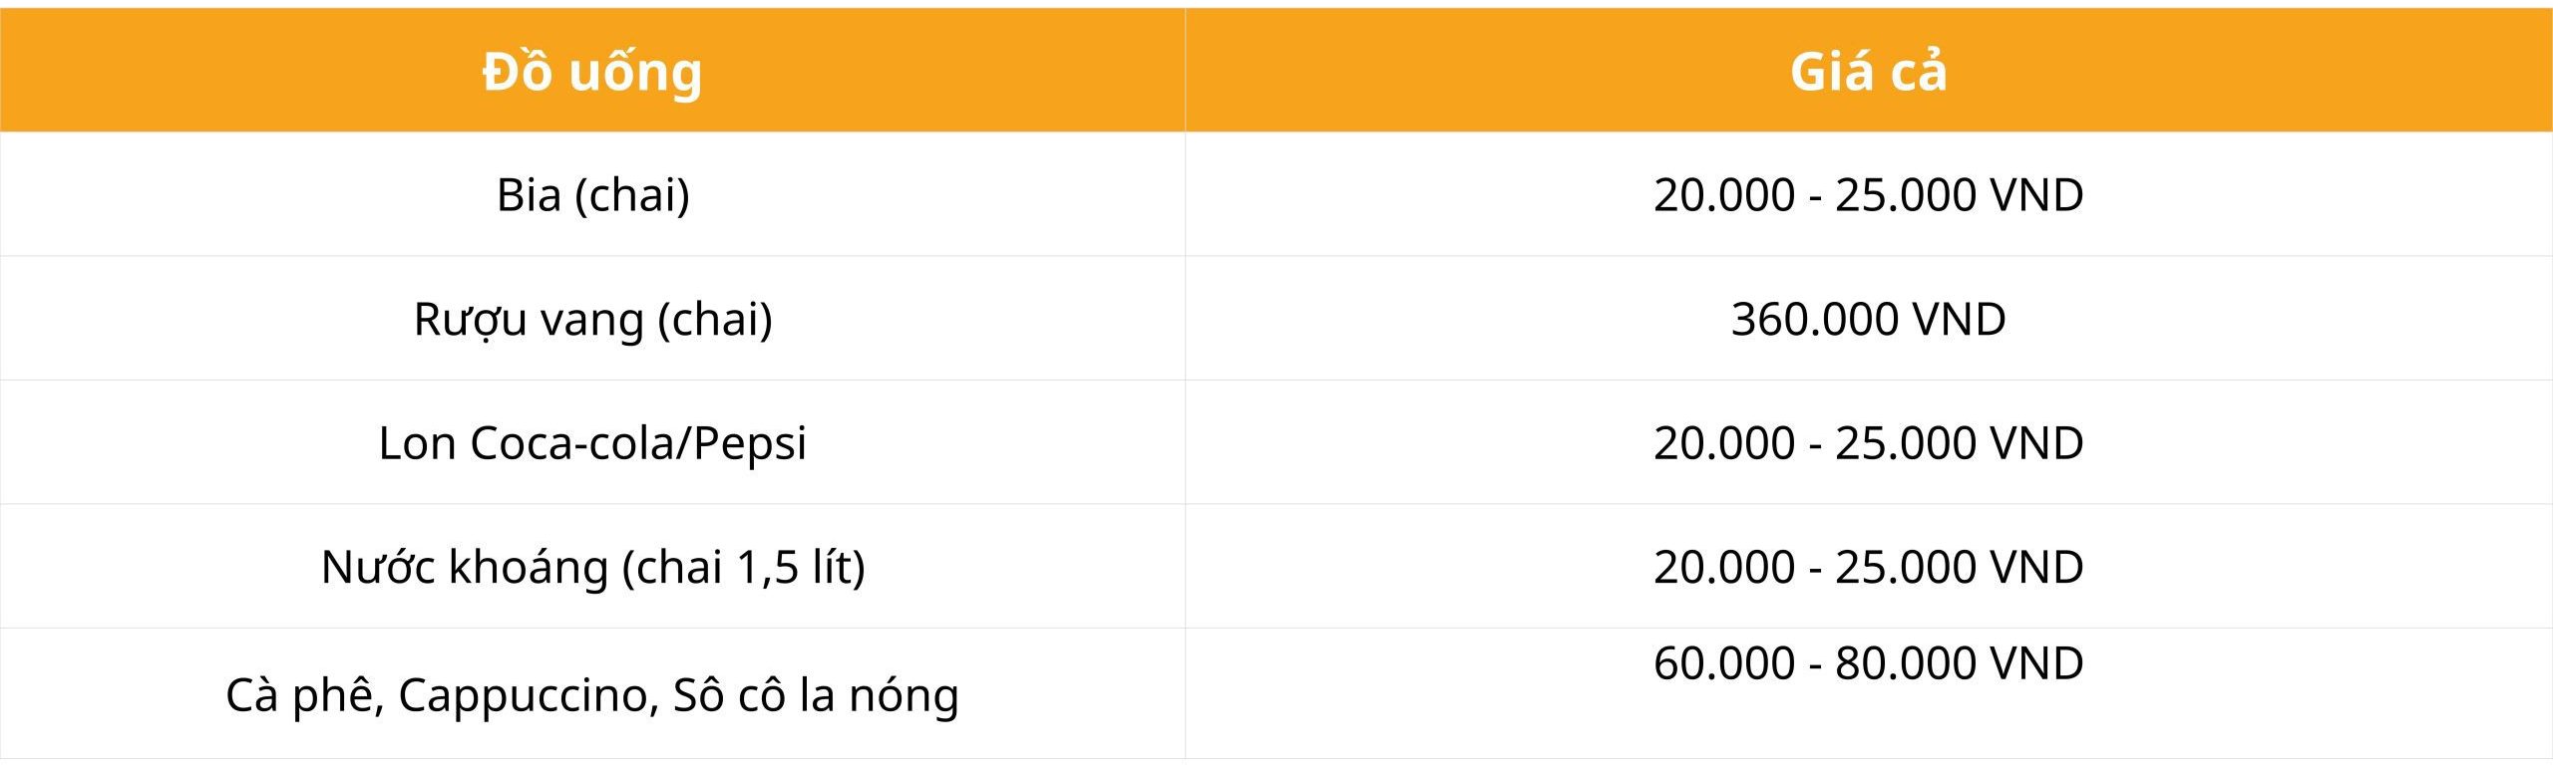Click the text "Sô cô la nóng"
Image resolution: width=2553 pixels, height=769 pixels.
click(816, 694)
